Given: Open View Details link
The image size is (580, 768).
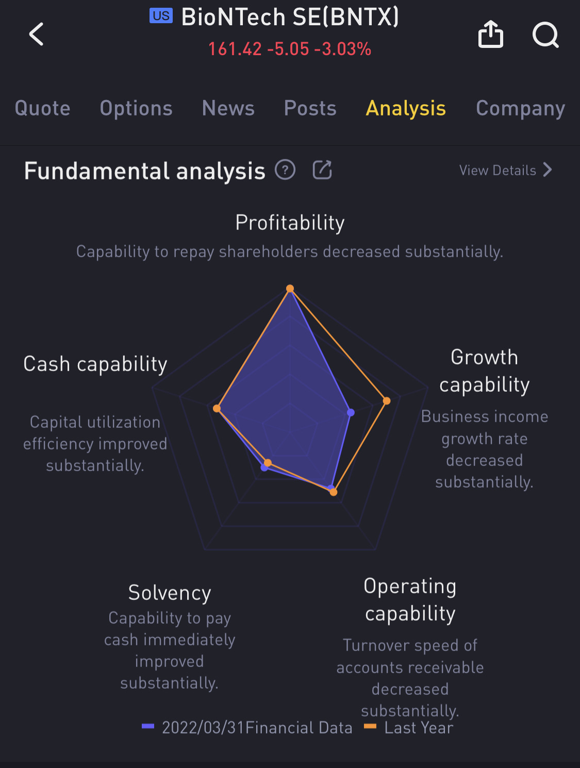Looking at the screenshot, I should [498, 171].
